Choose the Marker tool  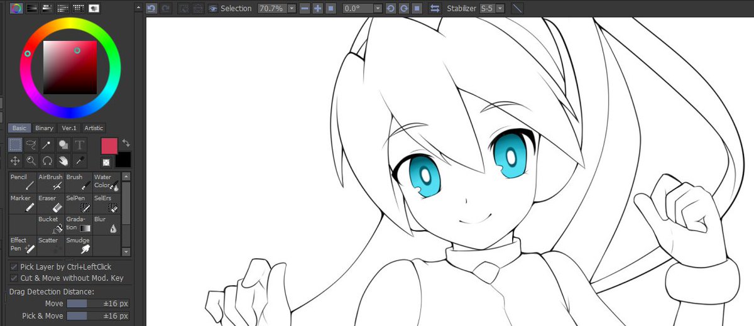[x=23, y=203]
